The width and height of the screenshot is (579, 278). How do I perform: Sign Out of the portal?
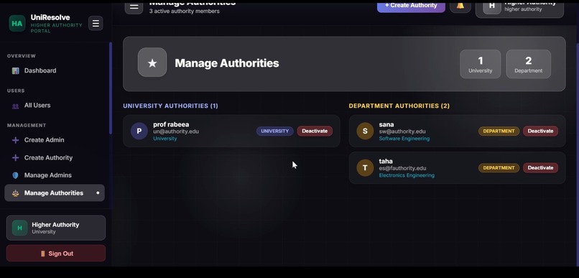[x=56, y=254]
